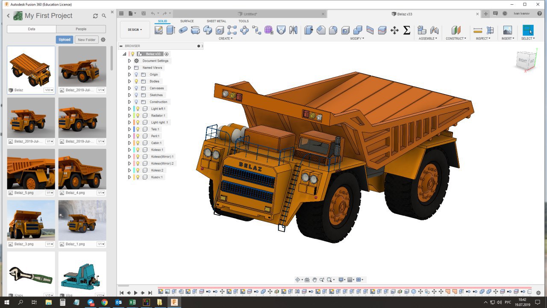This screenshot has height=308, width=547.
Task: Choose the Extrude tool
Action: (x=171, y=30)
